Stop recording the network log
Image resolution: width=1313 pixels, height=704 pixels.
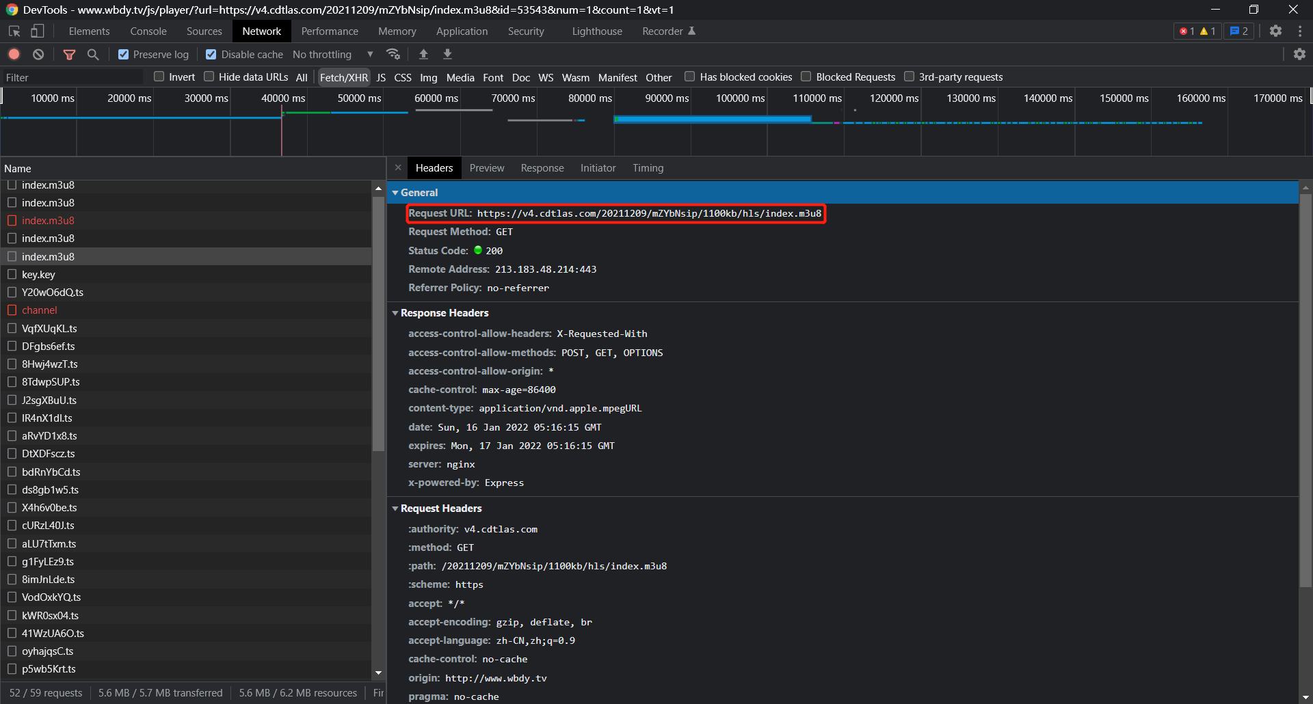click(x=14, y=54)
